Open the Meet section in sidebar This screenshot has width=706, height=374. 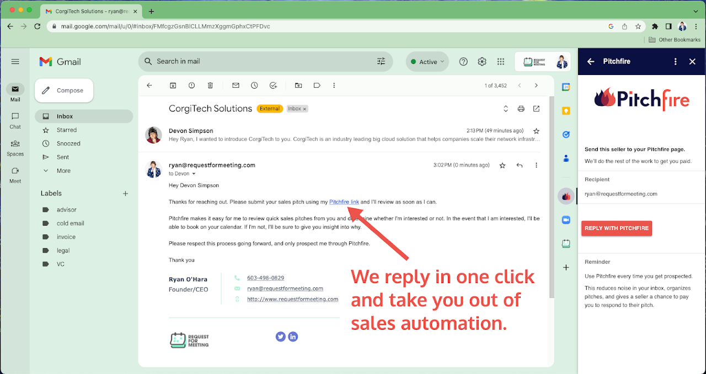[15, 174]
